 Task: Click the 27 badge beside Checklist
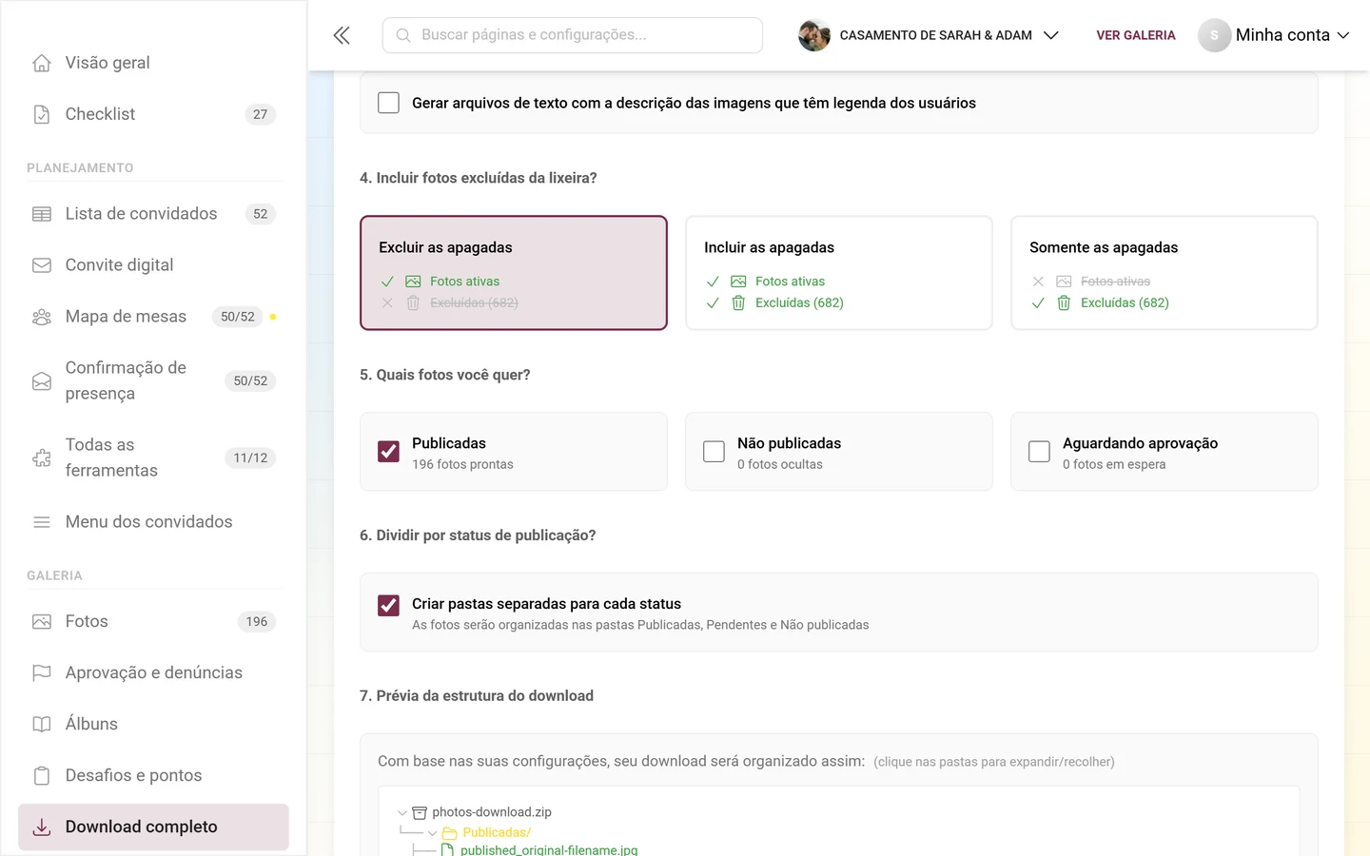(x=261, y=114)
